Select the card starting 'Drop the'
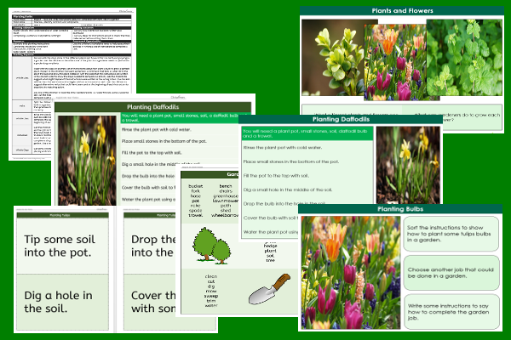 pyautogui.click(x=150, y=246)
